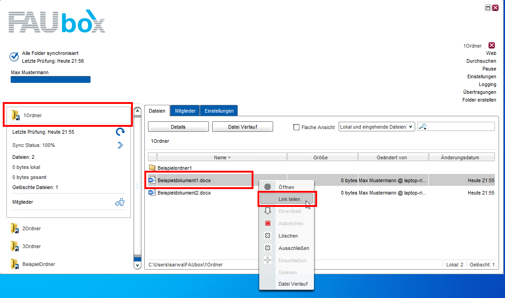Choose Öffnen in the context menu
This screenshot has height=298, width=505.
click(x=286, y=187)
